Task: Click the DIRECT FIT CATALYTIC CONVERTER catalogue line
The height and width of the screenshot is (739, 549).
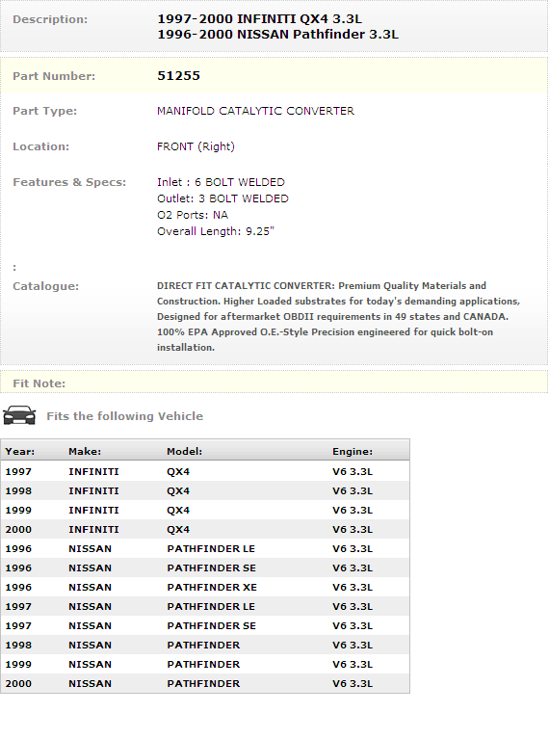Action: click(x=322, y=286)
